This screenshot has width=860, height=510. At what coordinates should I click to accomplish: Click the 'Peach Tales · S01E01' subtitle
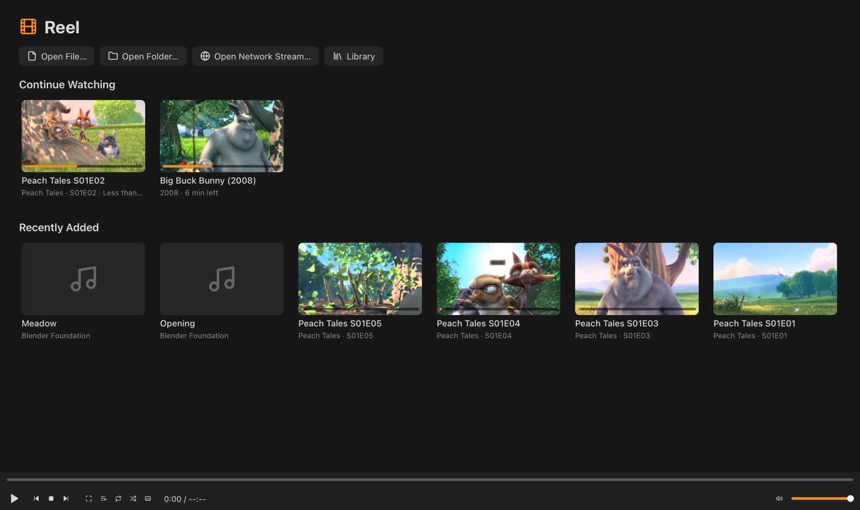point(750,336)
